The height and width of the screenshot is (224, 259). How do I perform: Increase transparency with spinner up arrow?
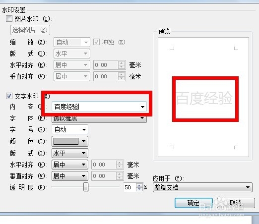point(139,185)
